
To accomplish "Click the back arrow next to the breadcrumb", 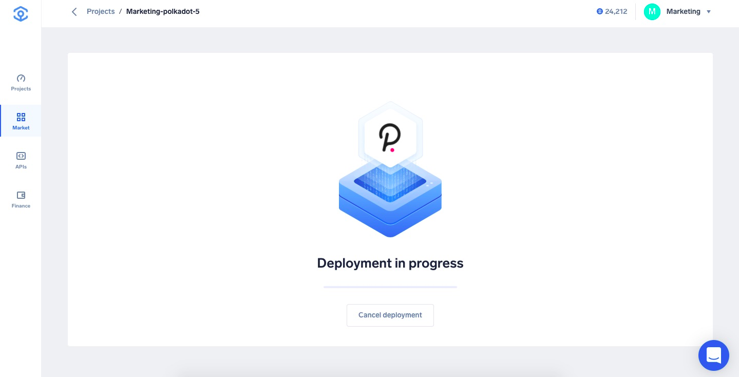I will pyautogui.click(x=74, y=11).
